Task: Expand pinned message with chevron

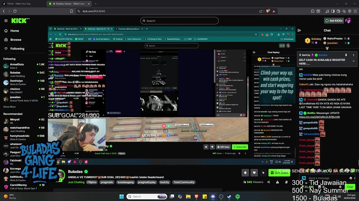Action: point(353,61)
